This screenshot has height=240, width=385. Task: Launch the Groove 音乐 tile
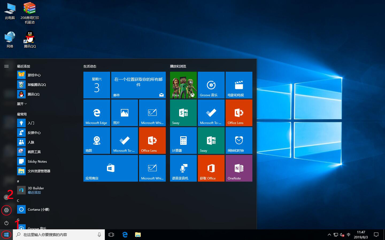click(211, 85)
